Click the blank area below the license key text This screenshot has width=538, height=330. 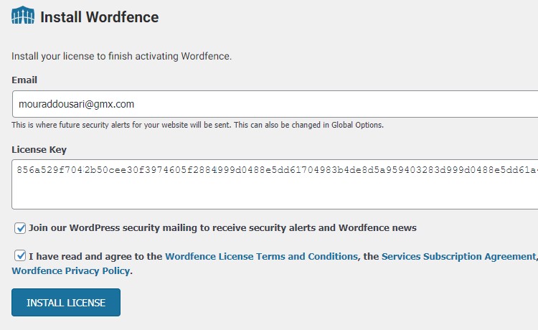point(275,192)
